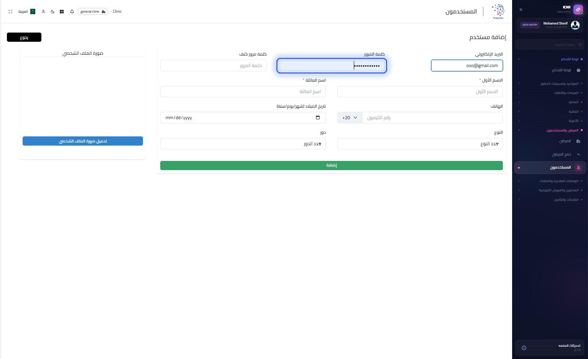Open the حدد النوع gender dropdown
The height and width of the screenshot is (359, 588).
coord(420,144)
